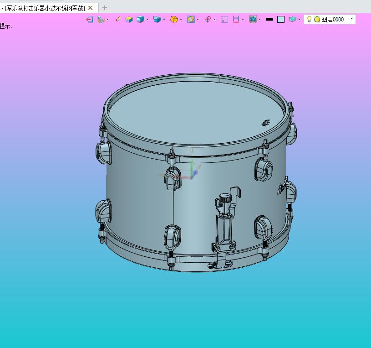Click the orange polyhedron mesh icon
The width and height of the screenshot is (371, 348).
coord(174,19)
